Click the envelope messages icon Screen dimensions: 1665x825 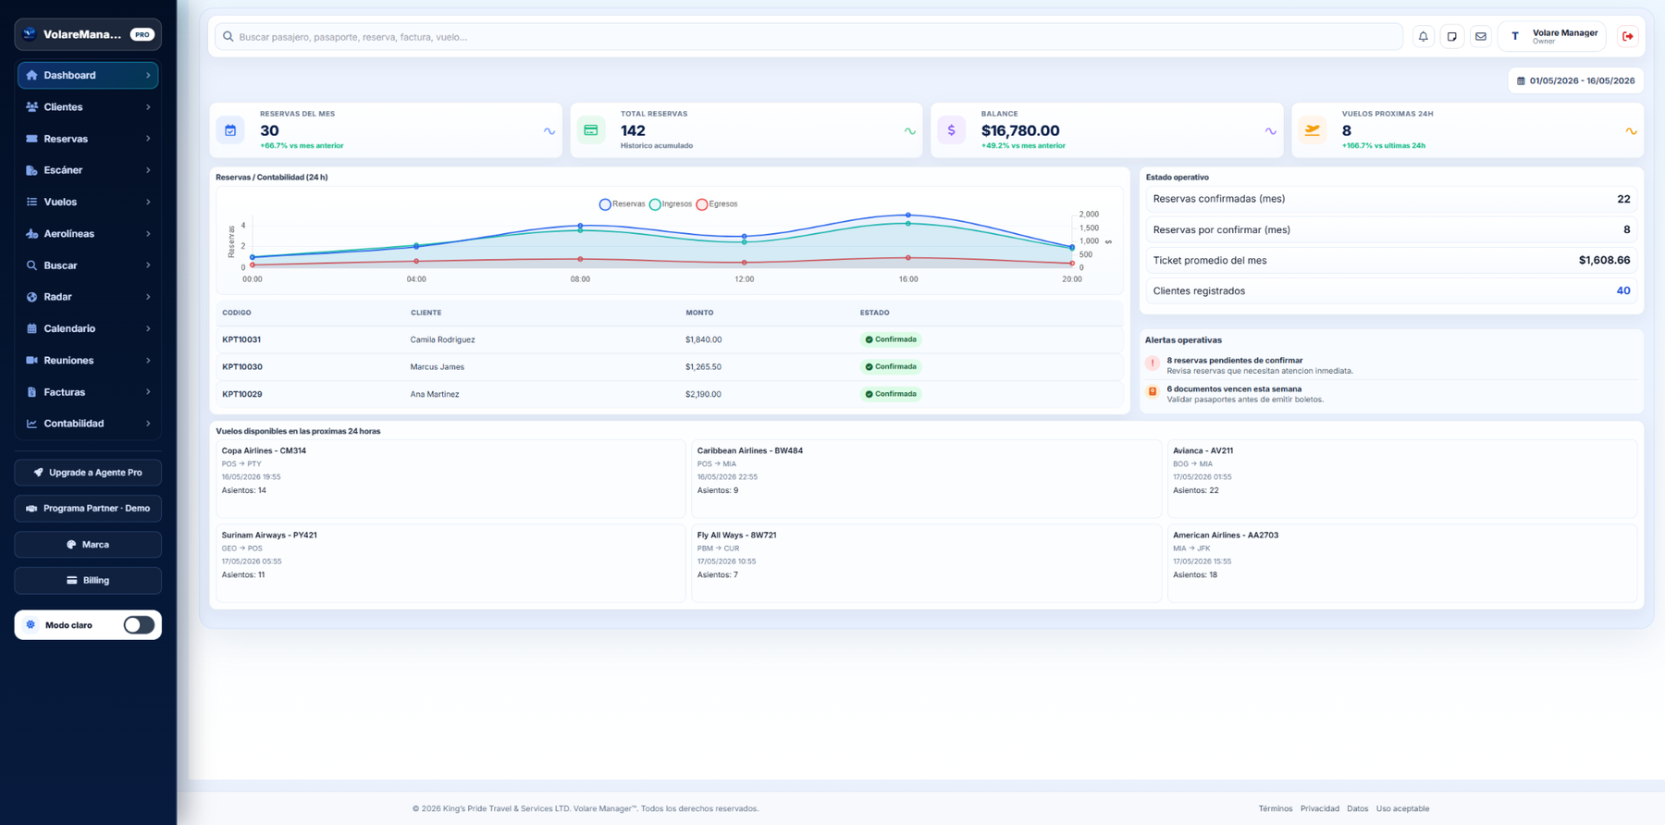pyautogui.click(x=1480, y=37)
